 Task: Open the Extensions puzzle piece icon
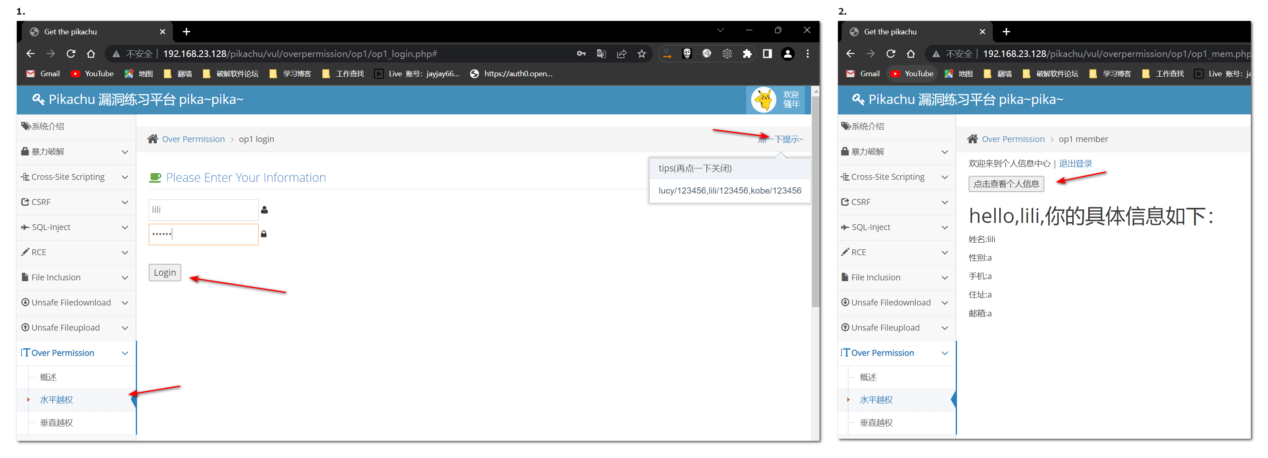click(x=747, y=54)
